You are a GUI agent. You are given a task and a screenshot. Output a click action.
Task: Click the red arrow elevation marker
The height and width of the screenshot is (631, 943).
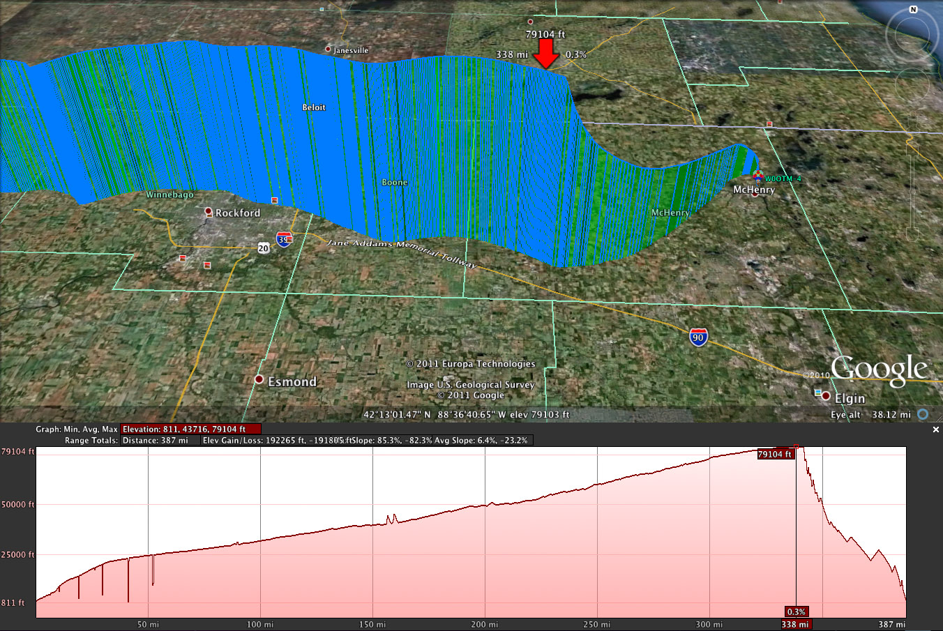545,54
